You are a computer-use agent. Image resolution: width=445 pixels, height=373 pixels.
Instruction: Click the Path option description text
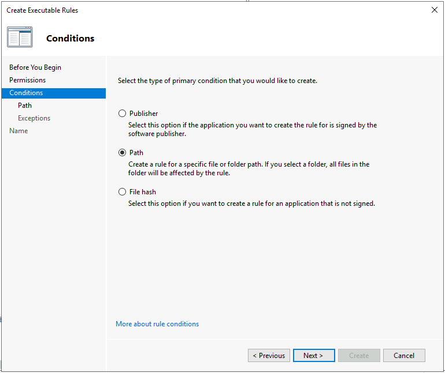[x=249, y=169]
